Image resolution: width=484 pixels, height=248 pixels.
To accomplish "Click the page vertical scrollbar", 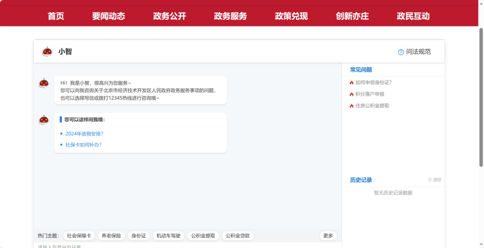I will click(481, 97).
